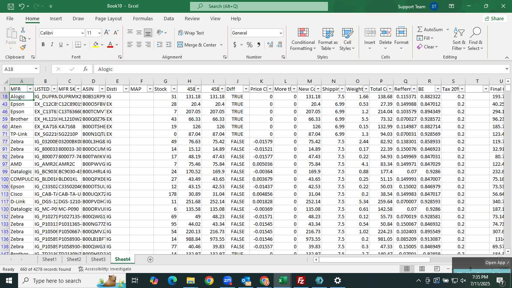Click the Save icon in title bar

(x=11, y=6)
